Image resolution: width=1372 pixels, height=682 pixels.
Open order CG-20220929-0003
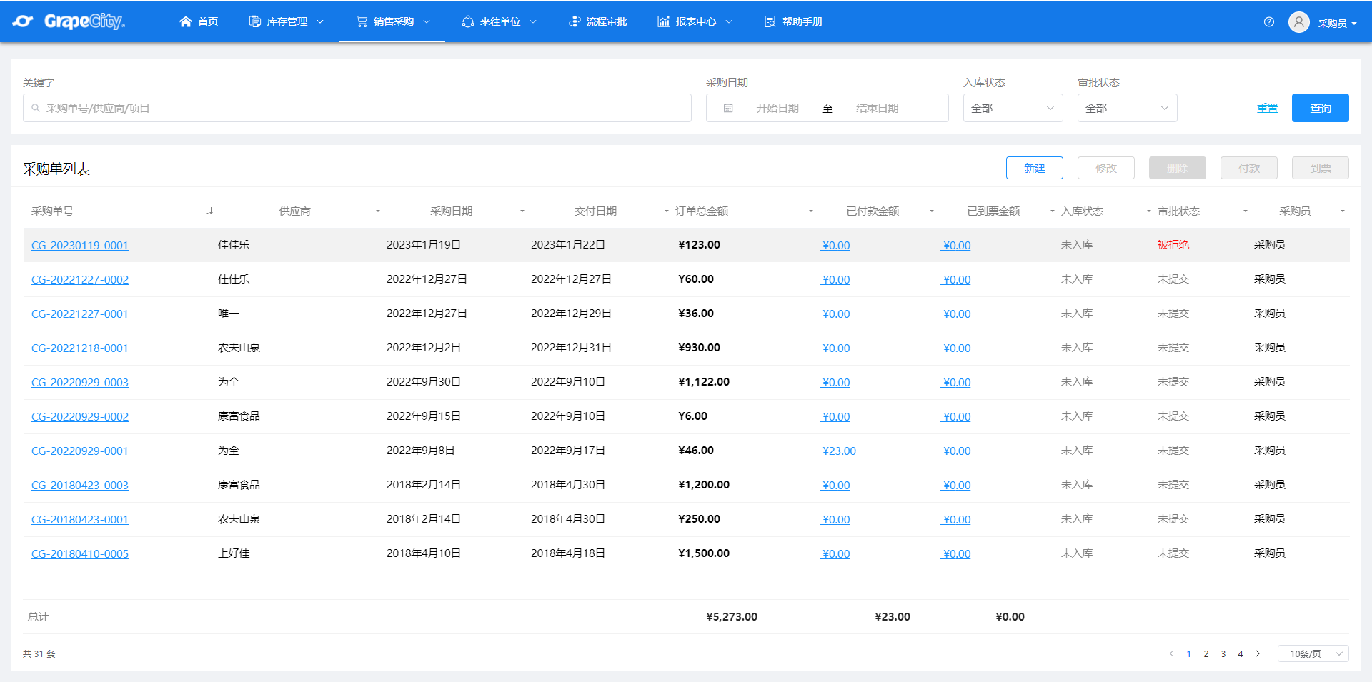coord(80,382)
